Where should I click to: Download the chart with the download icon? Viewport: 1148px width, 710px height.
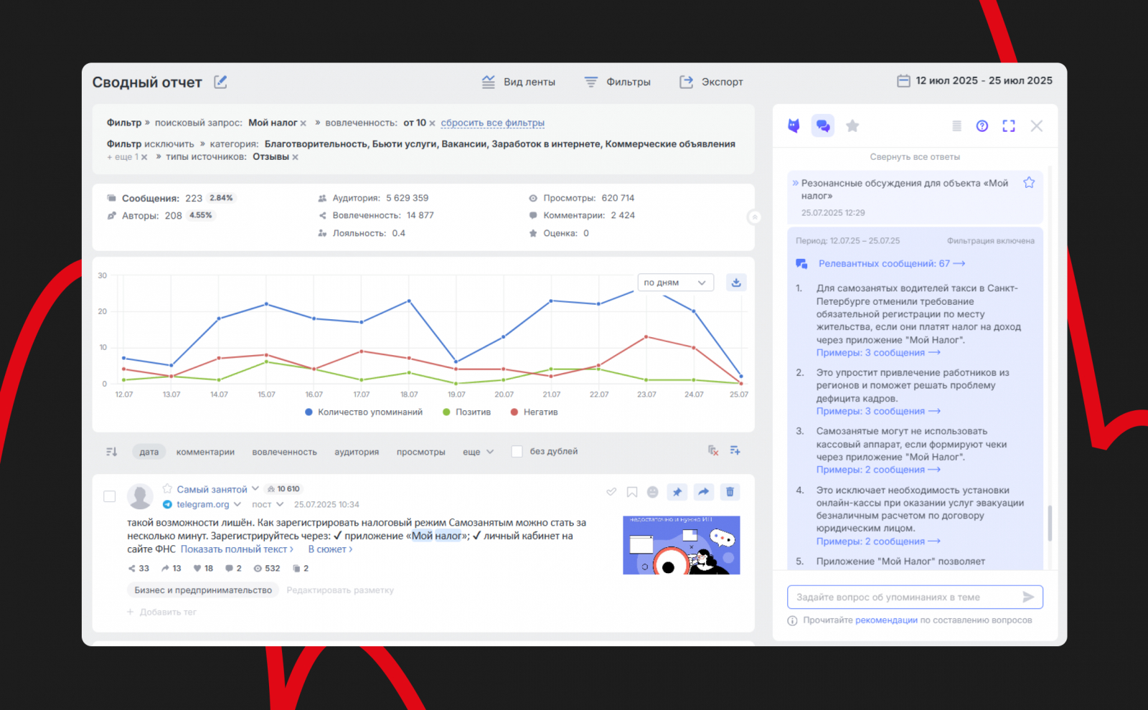pos(736,283)
